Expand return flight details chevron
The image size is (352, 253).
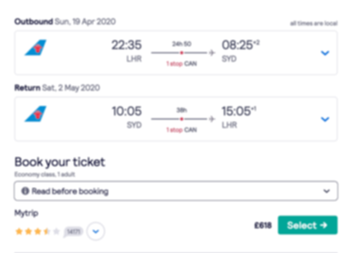point(325,119)
